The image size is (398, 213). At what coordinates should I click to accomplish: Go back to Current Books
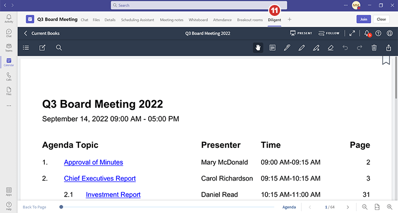coord(42,33)
